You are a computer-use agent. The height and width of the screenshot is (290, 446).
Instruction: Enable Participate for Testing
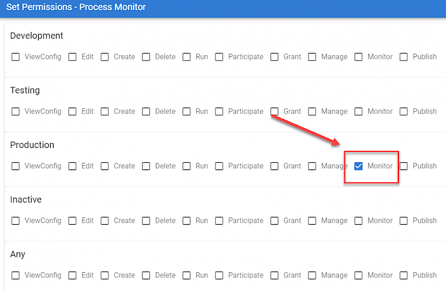coord(219,112)
